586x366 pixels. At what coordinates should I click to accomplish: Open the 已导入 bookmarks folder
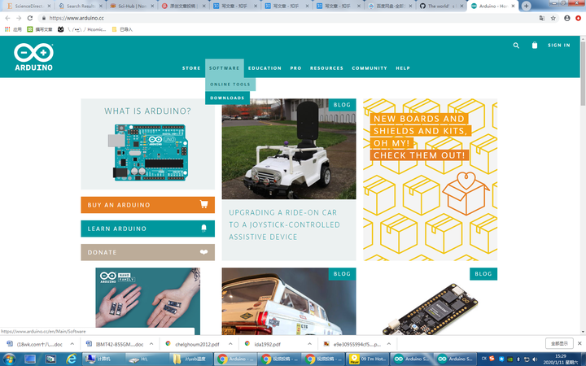(x=122, y=29)
